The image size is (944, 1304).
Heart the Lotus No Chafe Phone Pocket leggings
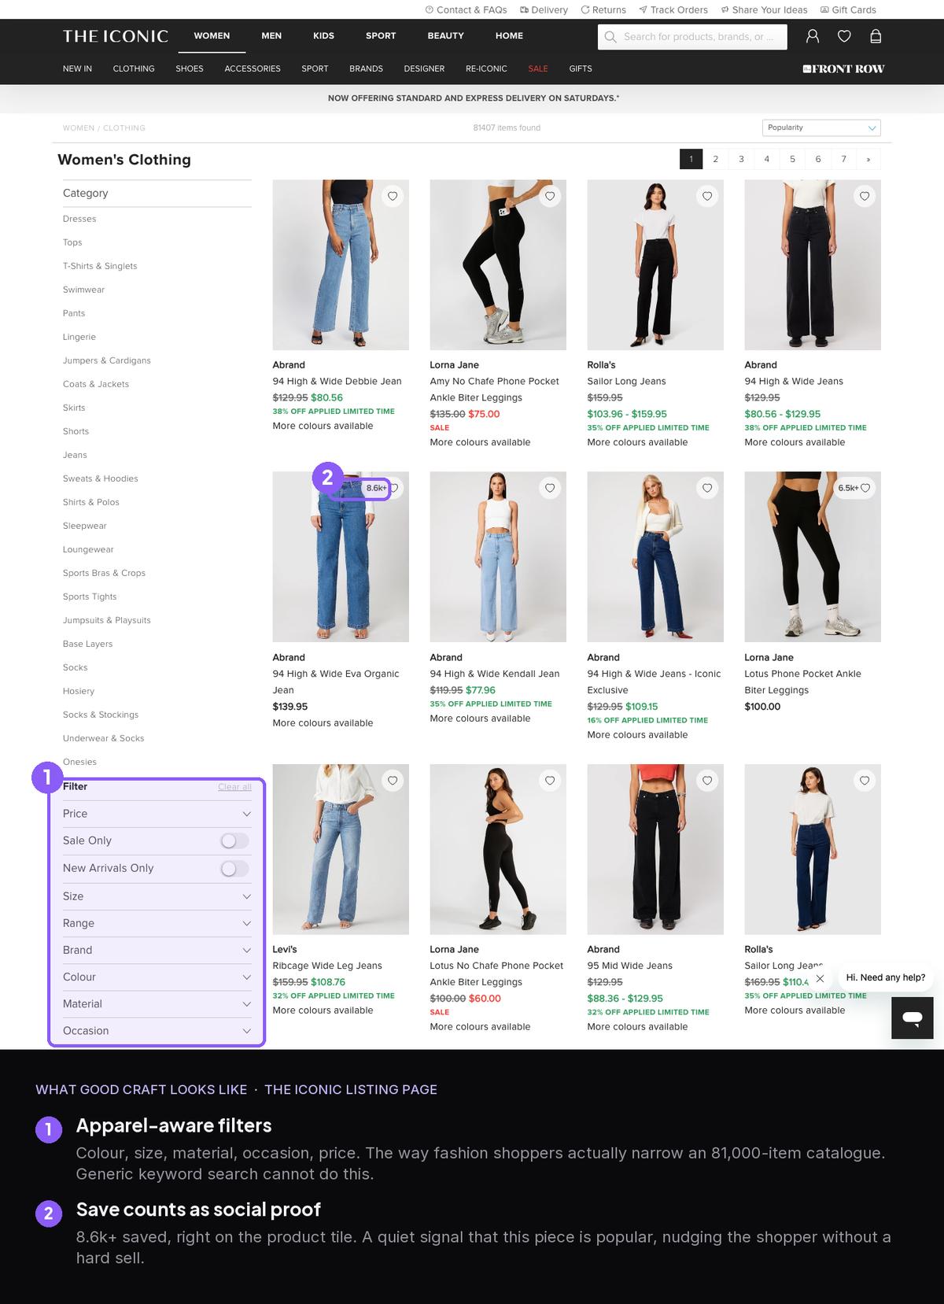(550, 780)
